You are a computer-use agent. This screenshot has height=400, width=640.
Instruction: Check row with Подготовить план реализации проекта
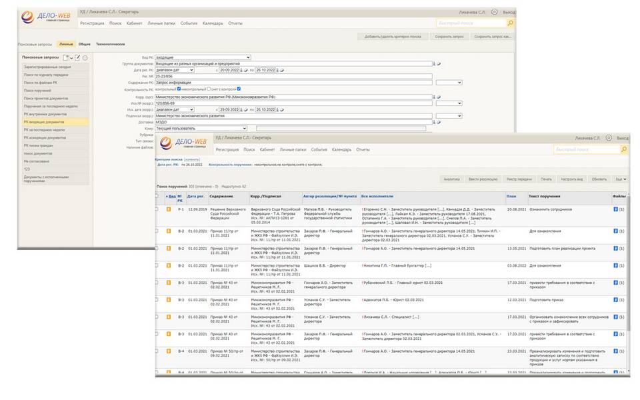click(157, 249)
